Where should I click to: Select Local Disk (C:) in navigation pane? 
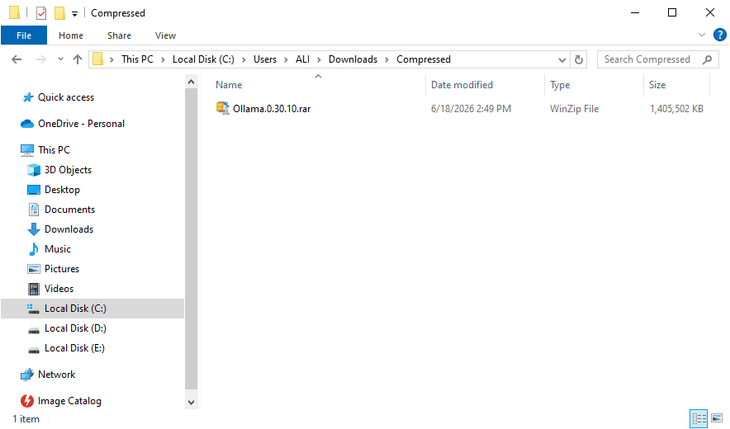coord(92,309)
